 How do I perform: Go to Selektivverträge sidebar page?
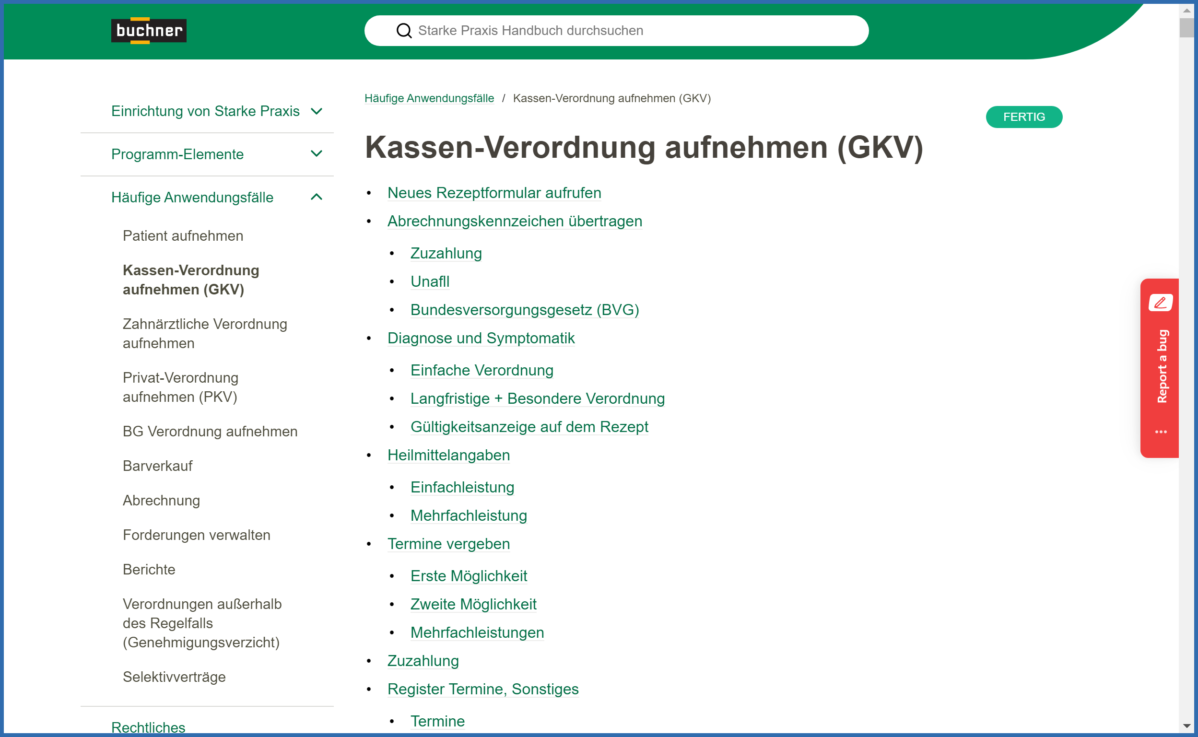[x=174, y=677]
